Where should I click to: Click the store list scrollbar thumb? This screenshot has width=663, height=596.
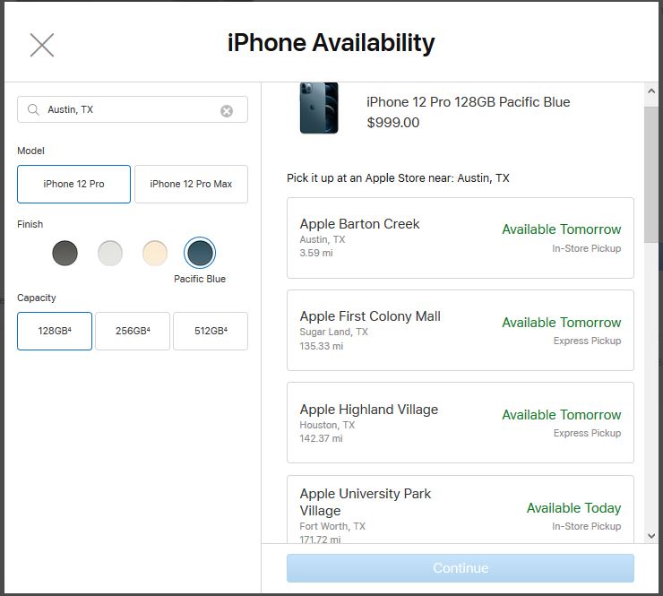(651, 174)
